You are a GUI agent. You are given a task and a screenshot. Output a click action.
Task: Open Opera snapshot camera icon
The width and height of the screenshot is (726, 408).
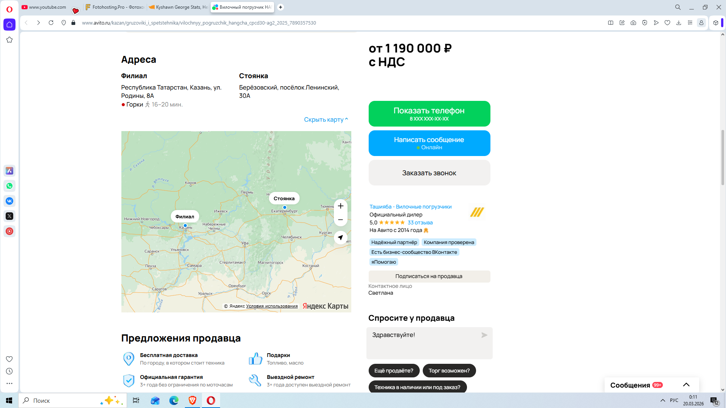click(633, 23)
